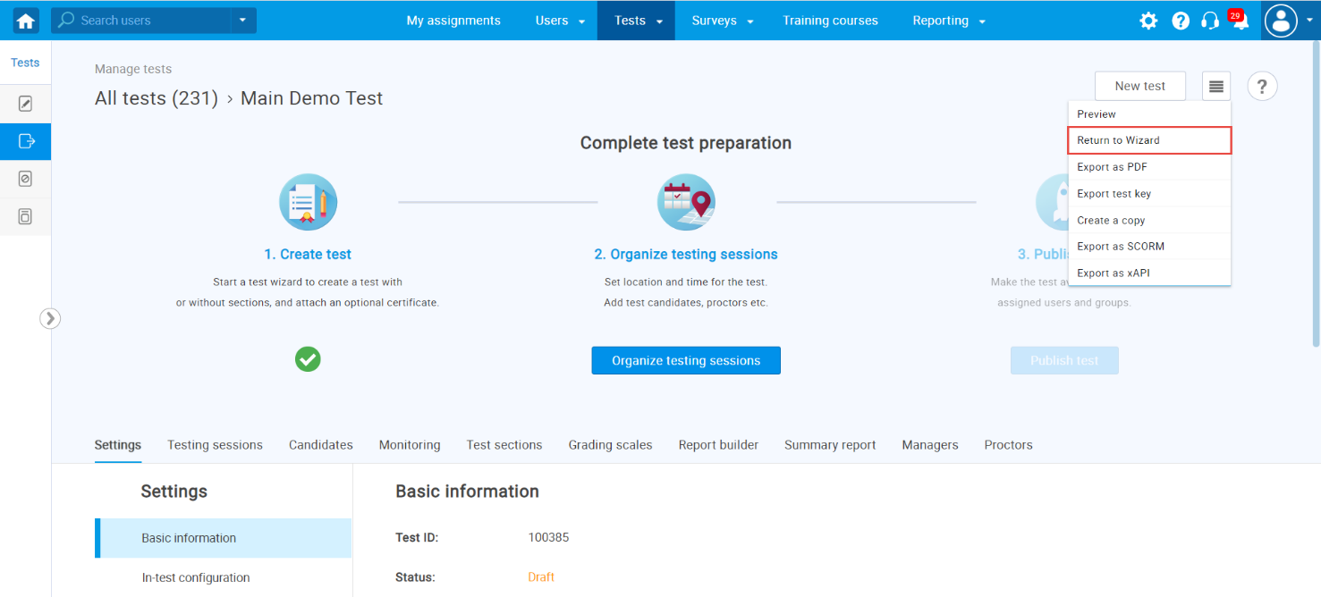
Task: Select the highlighted export icon in left sidebar
Action: pos(26,141)
